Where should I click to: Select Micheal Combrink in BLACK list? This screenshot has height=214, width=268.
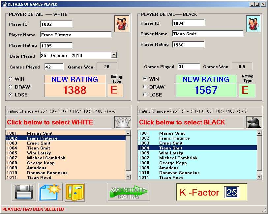pos(197,158)
